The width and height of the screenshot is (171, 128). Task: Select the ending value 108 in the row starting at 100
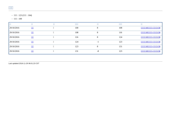[x=121, y=28]
